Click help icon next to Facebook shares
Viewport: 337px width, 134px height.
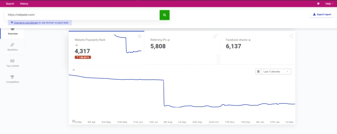(x=249, y=40)
